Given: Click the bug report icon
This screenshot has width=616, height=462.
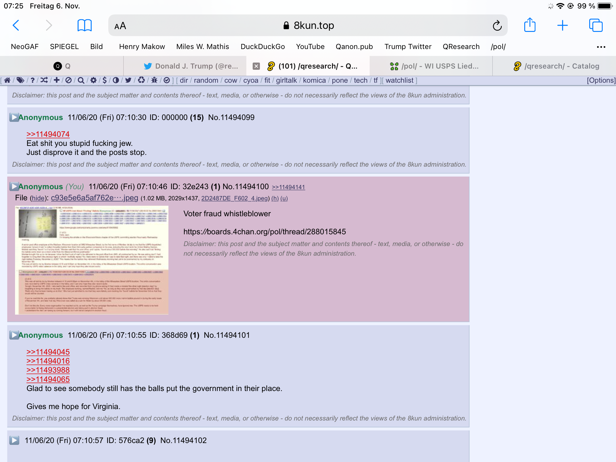Looking at the screenshot, I should (154, 80).
